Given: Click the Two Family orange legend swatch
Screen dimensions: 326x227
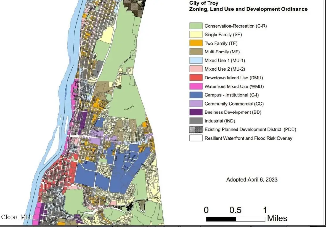Looking at the screenshot, I should [195, 43].
